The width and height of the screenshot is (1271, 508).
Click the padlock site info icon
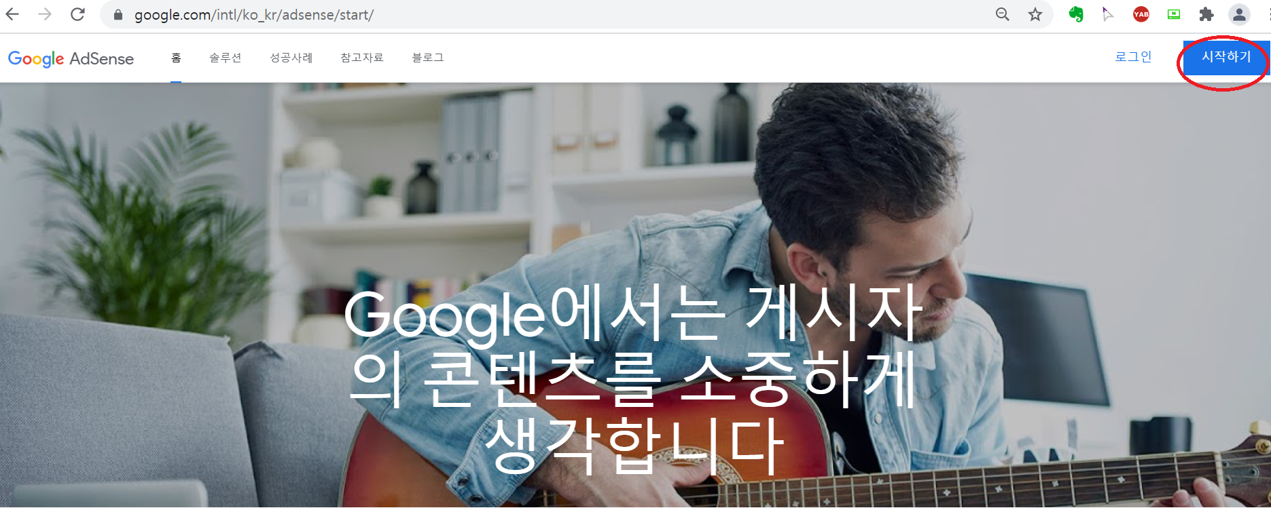pos(118,15)
